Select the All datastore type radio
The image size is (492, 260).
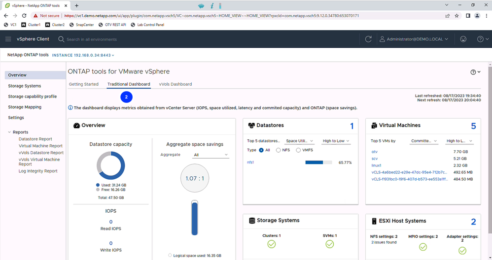262,150
